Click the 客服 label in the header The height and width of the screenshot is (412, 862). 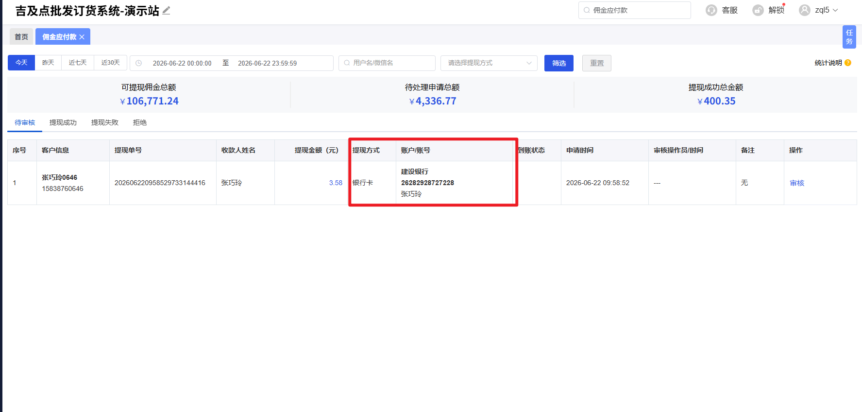[x=730, y=10]
